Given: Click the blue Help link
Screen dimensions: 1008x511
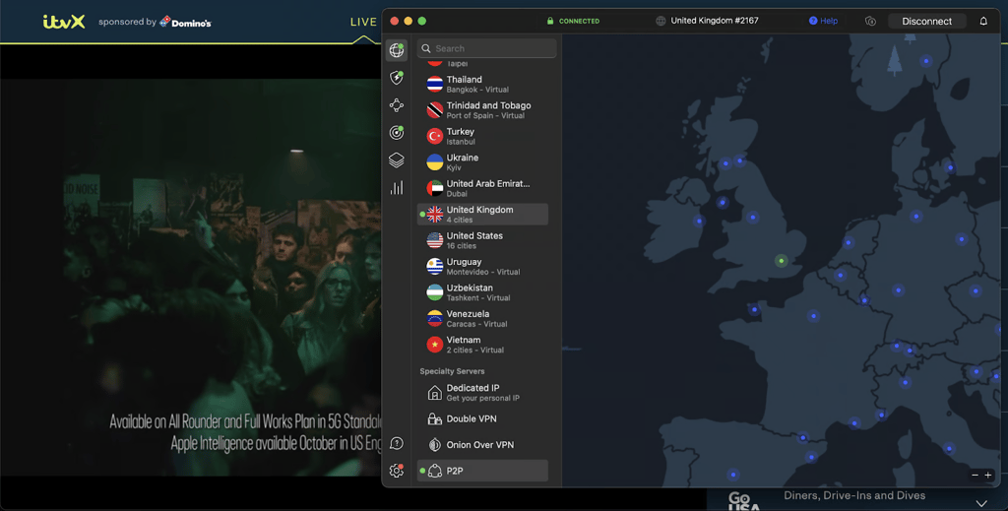Looking at the screenshot, I should click(824, 22).
